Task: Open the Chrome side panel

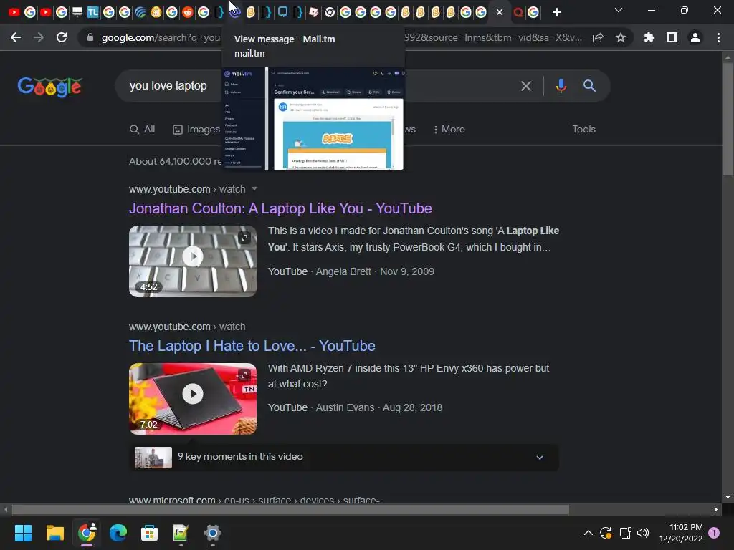Action: coord(672,37)
